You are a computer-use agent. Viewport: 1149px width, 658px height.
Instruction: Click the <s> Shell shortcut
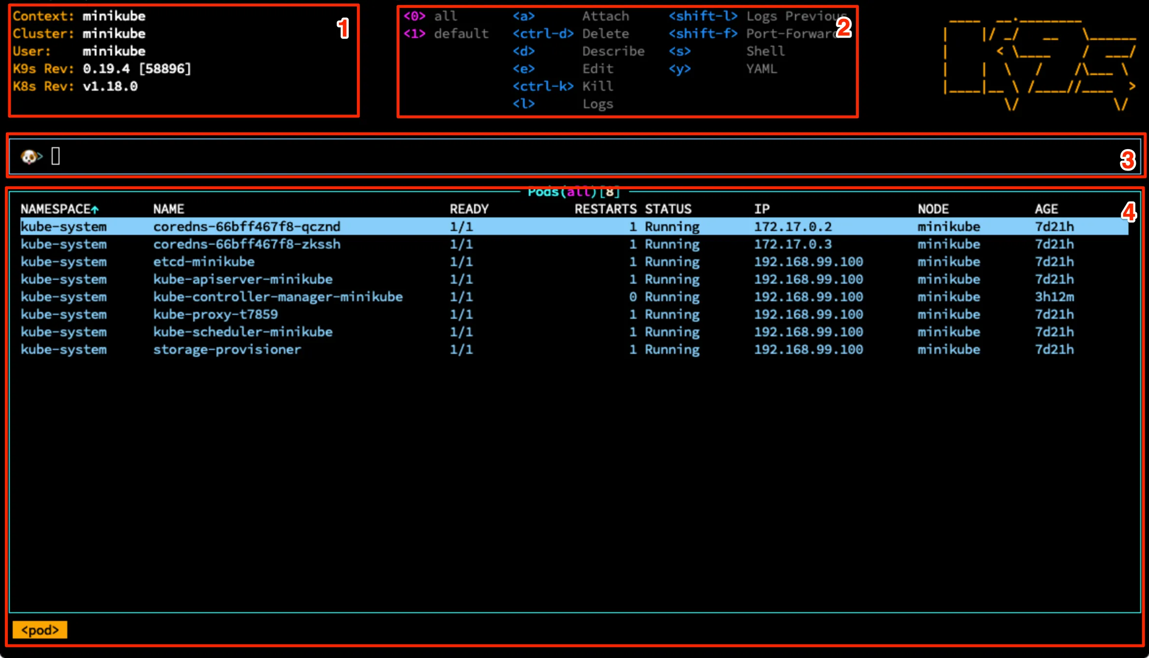tap(727, 51)
